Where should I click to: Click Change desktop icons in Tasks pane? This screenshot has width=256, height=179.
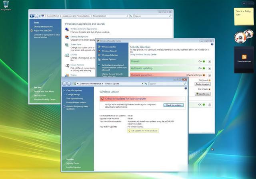(x=43, y=27)
